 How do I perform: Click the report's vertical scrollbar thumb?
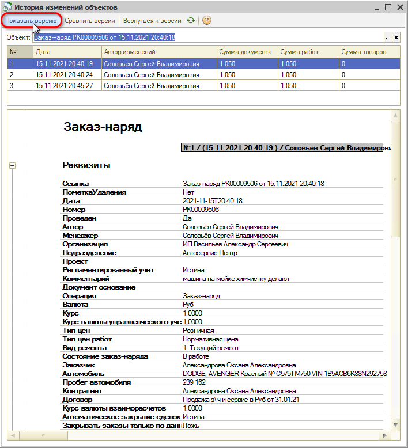click(x=395, y=179)
